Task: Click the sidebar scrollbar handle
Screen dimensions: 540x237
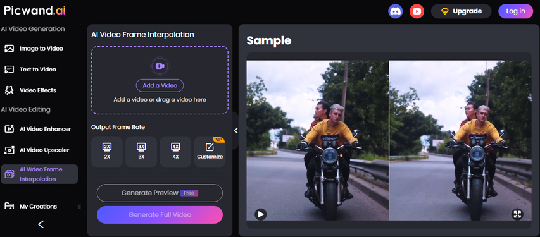Action: pyautogui.click(x=80, y=207)
